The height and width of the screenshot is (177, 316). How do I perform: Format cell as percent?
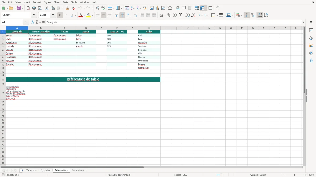coord(169,15)
